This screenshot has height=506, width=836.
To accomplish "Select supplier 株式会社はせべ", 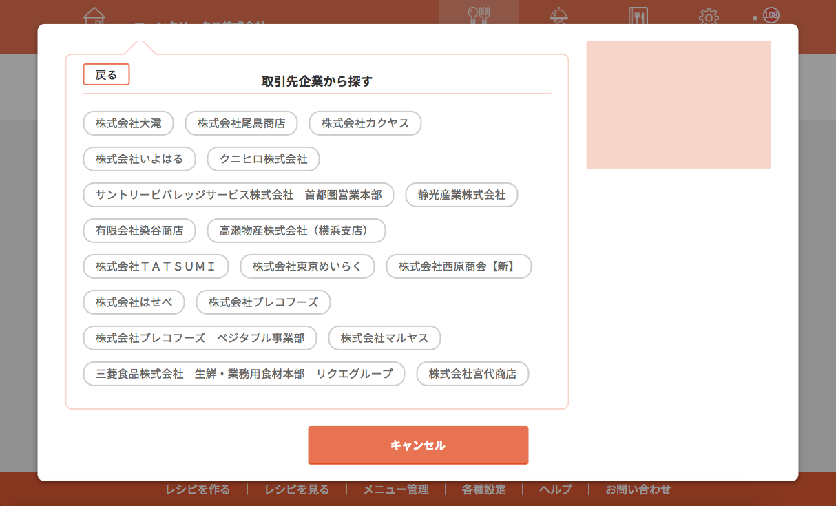I will pos(134,302).
